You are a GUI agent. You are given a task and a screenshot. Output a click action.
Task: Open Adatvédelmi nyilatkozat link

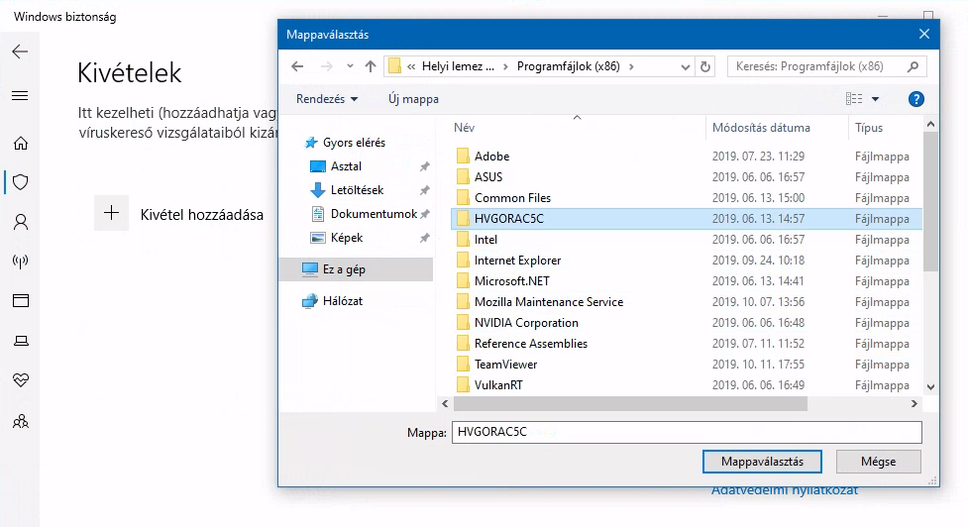click(785, 490)
